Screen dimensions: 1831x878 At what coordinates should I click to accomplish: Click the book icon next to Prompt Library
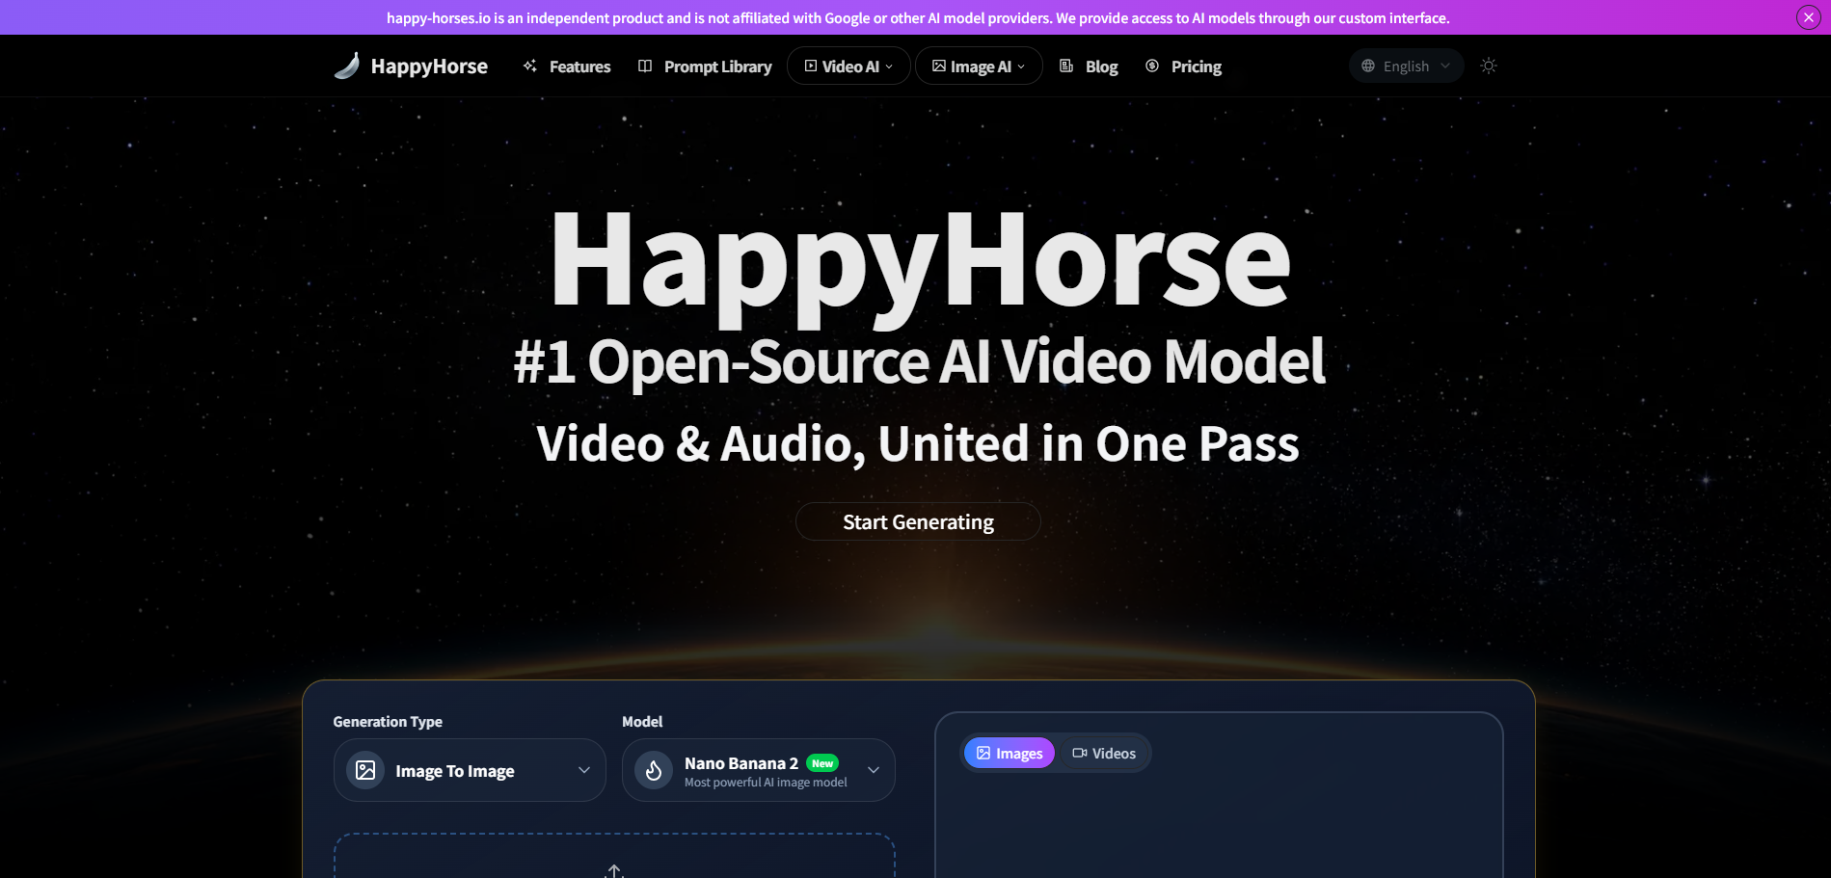pyautogui.click(x=644, y=66)
